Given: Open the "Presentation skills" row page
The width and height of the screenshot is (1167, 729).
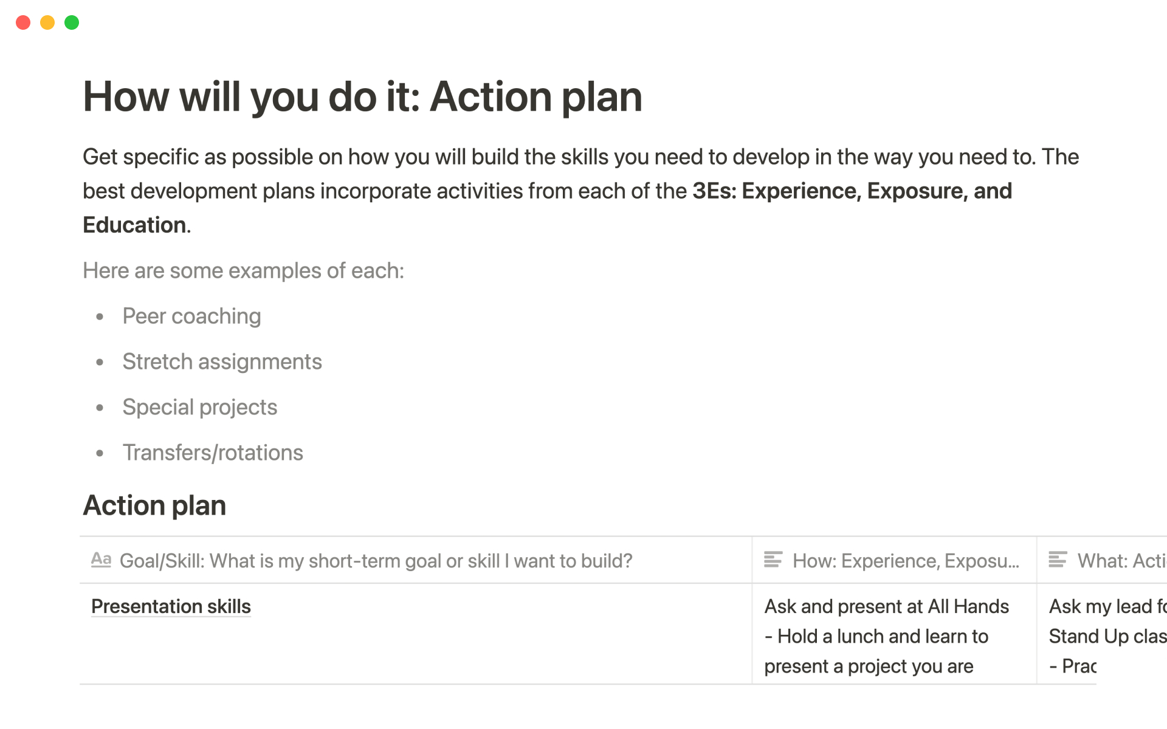Looking at the screenshot, I should point(171,606).
